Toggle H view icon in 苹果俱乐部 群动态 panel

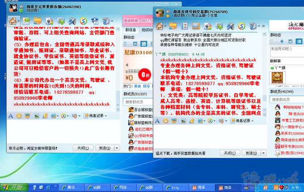pos(135,44)
